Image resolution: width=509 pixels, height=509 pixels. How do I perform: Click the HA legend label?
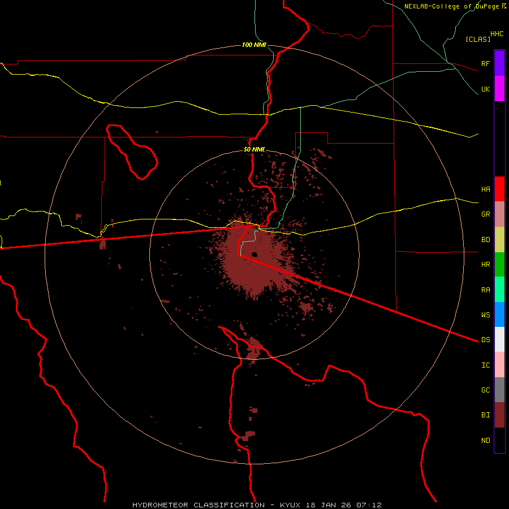(x=485, y=189)
